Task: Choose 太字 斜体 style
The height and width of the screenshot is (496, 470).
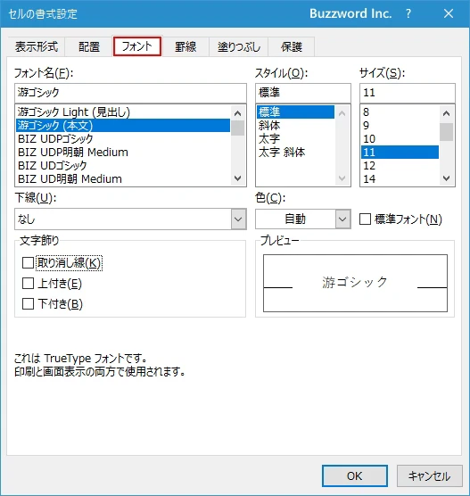Action: pos(295,153)
